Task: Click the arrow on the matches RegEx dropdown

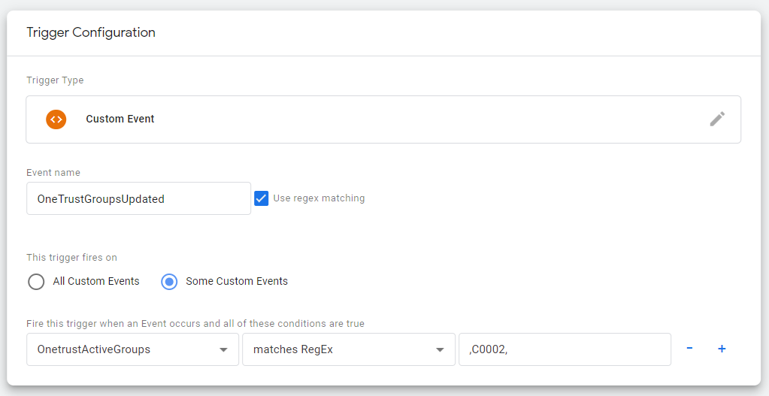Action: pyautogui.click(x=440, y=350)
